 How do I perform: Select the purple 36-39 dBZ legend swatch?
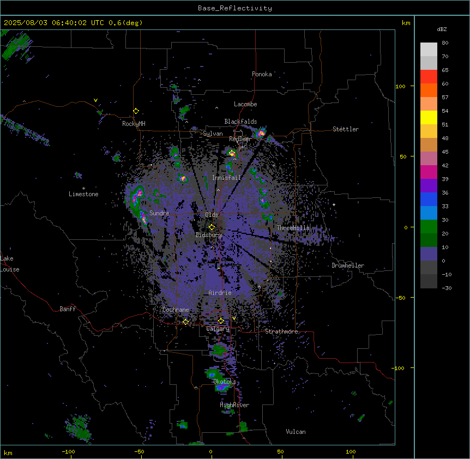coord(429,186)
